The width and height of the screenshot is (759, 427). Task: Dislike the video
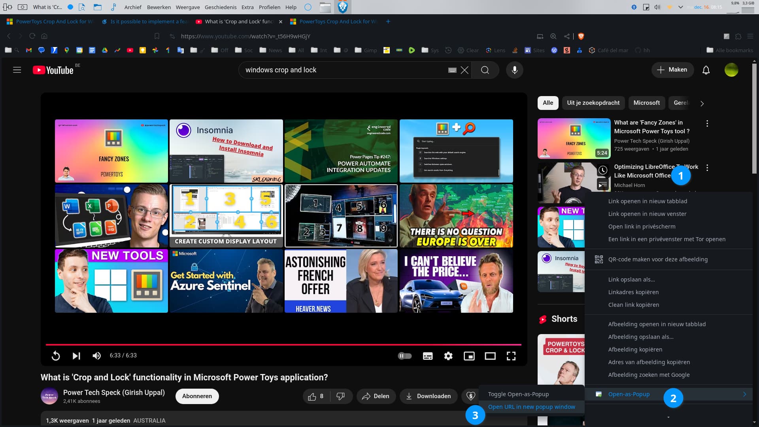(340, 396)
